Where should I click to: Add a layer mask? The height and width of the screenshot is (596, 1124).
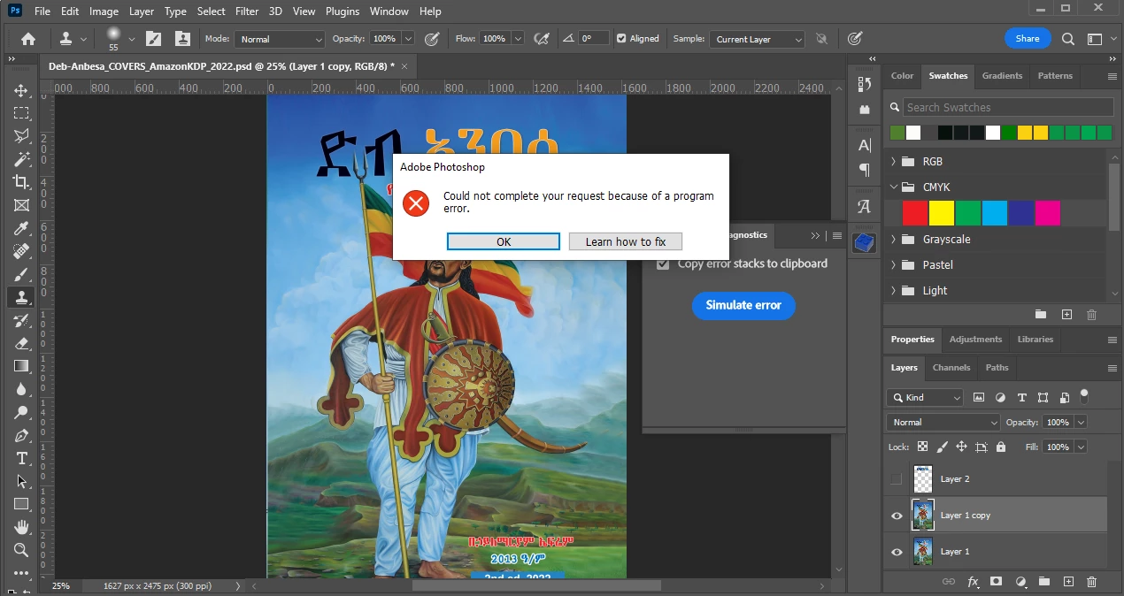(x=996, y=582)
